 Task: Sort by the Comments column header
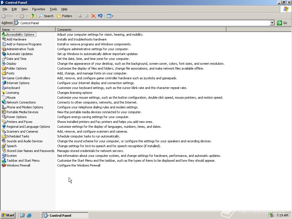(x=141, y=29)
